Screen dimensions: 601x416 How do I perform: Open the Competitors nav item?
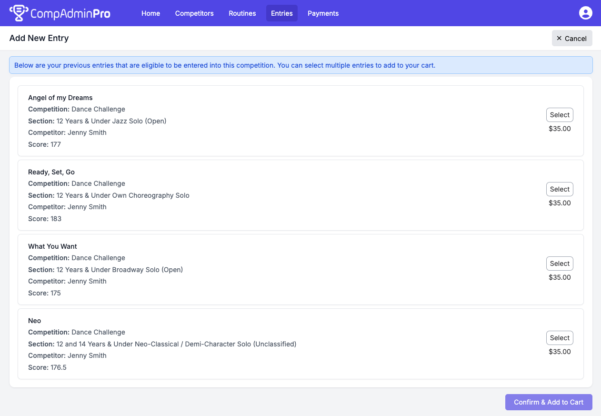pos(194,13)
